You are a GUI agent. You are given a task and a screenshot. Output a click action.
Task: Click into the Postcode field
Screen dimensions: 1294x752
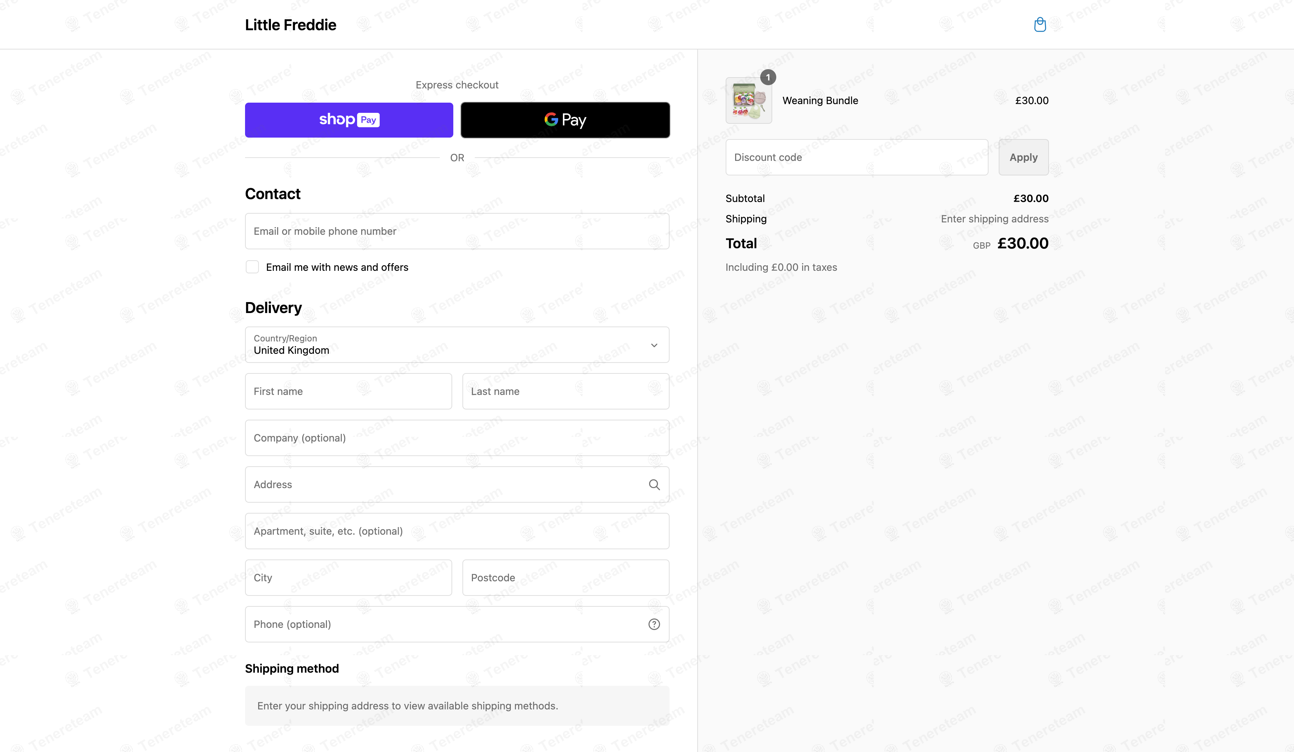(x=566, y=578)
